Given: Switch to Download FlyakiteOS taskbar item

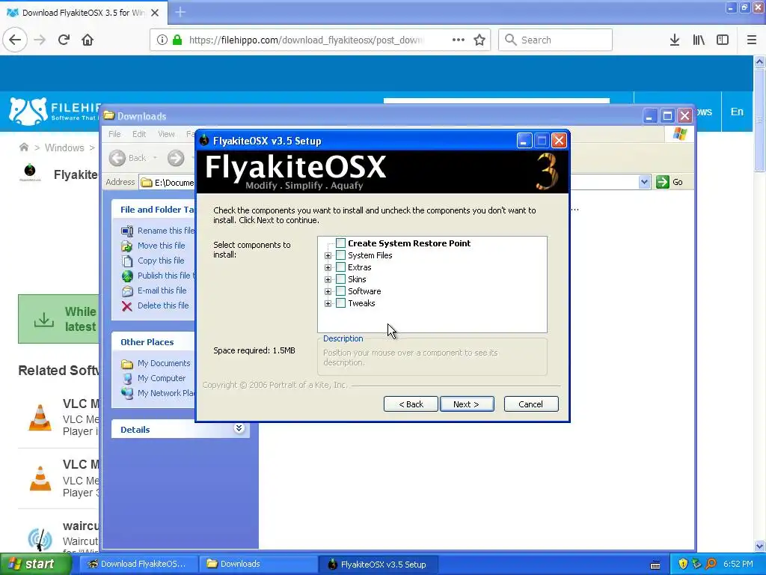Looking at the screenshot, I should (x=138, y=564).
